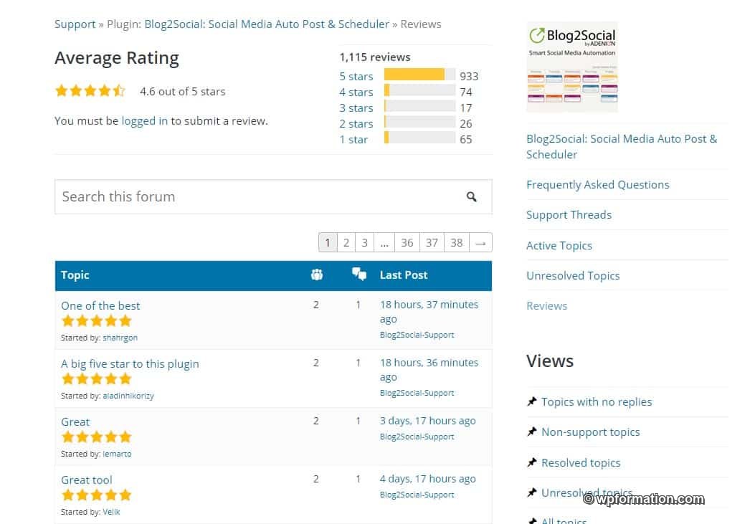Click the 1,115 reviews count text
Screen dimensions: 755x524
pos(374,57)
